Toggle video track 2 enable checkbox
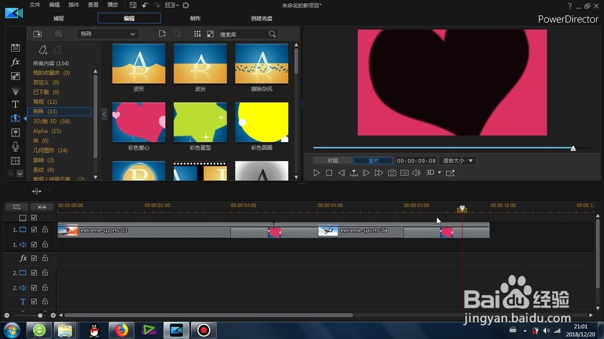This screenshot has width=604, height=339. 34,273
